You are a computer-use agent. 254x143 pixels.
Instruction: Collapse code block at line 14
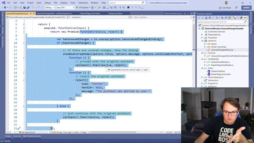(x=24, y=58)
